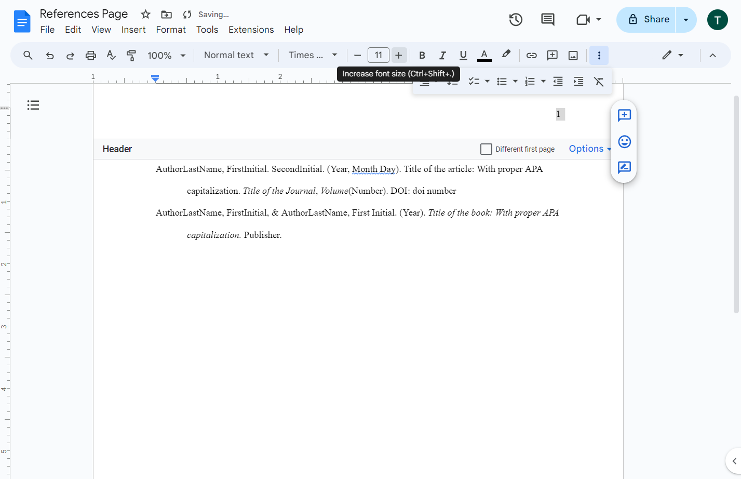Screen dimensions: 741x479
Task: Toggle the three-dot more toolbar options
Action: pos(599,55)
